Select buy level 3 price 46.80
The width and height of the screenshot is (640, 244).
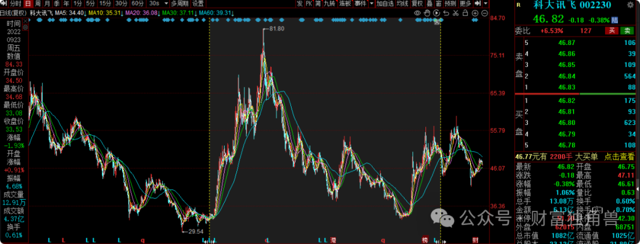(x=568, y=123)
